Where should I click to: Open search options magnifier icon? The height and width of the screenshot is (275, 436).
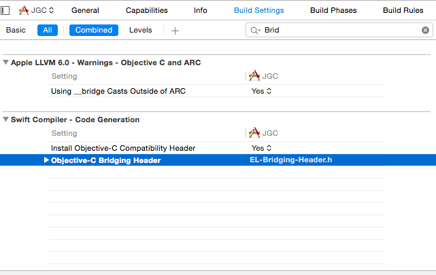point(255,31)
